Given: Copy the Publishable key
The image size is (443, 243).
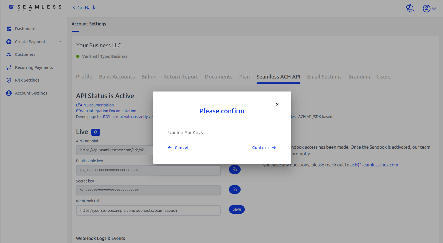Looking at the screenshot, I should click(x=235, y=169).
